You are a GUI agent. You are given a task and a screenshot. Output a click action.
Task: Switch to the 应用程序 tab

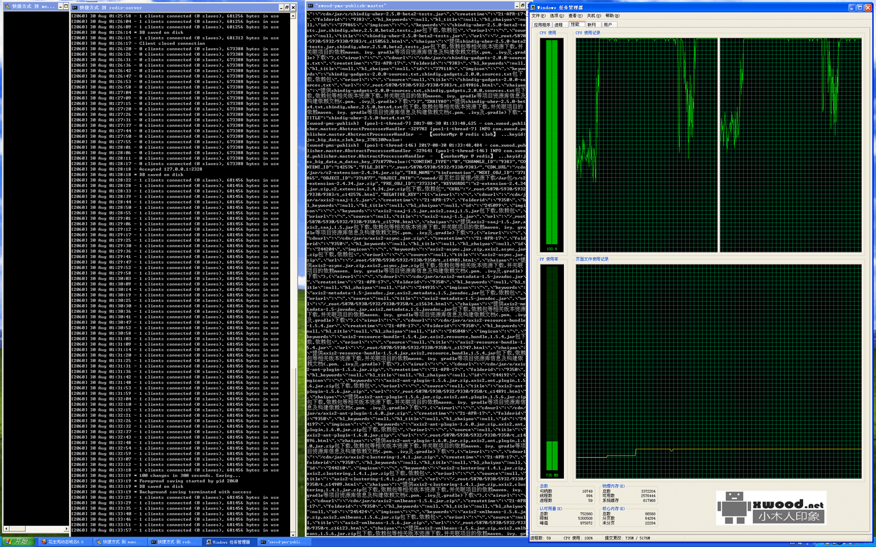pyautogui.click(x=542, y=25)
